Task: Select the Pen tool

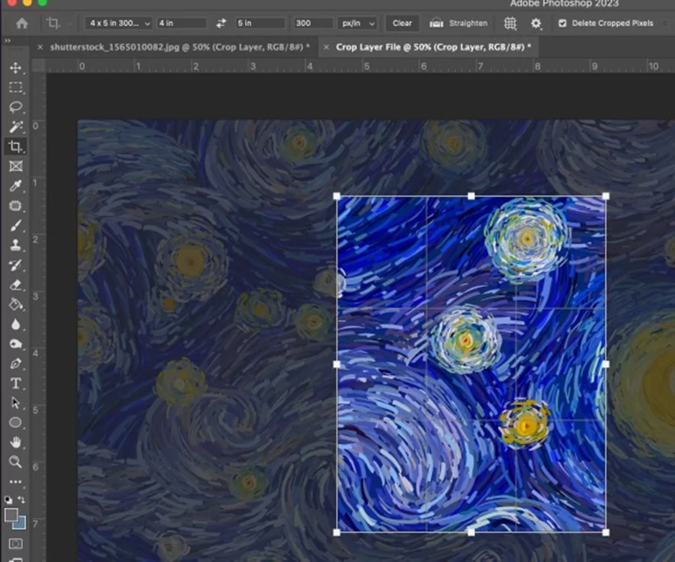Action: coord(16,363)
